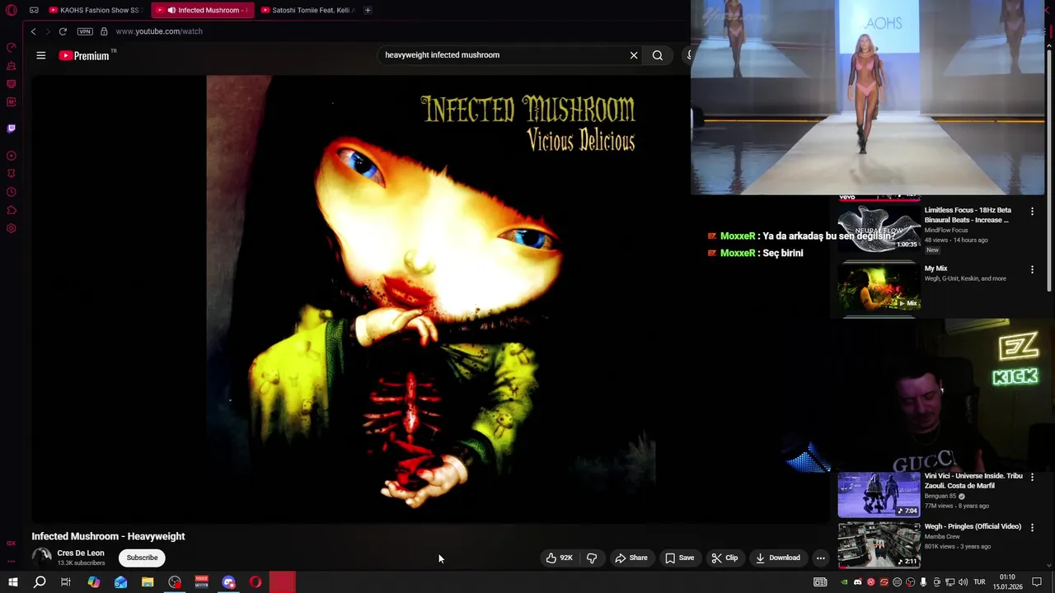Open the Windows Start menu

[x=12, y=582]
